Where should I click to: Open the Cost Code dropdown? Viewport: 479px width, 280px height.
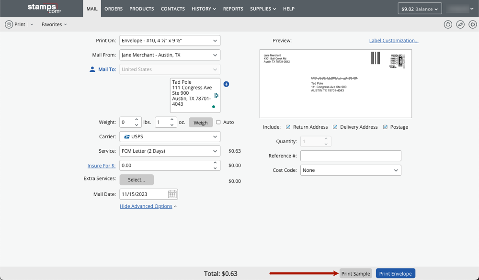(x=350, y=170)
